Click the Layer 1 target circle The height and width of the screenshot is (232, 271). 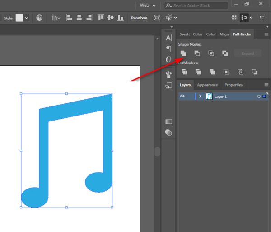click(259, 97)
